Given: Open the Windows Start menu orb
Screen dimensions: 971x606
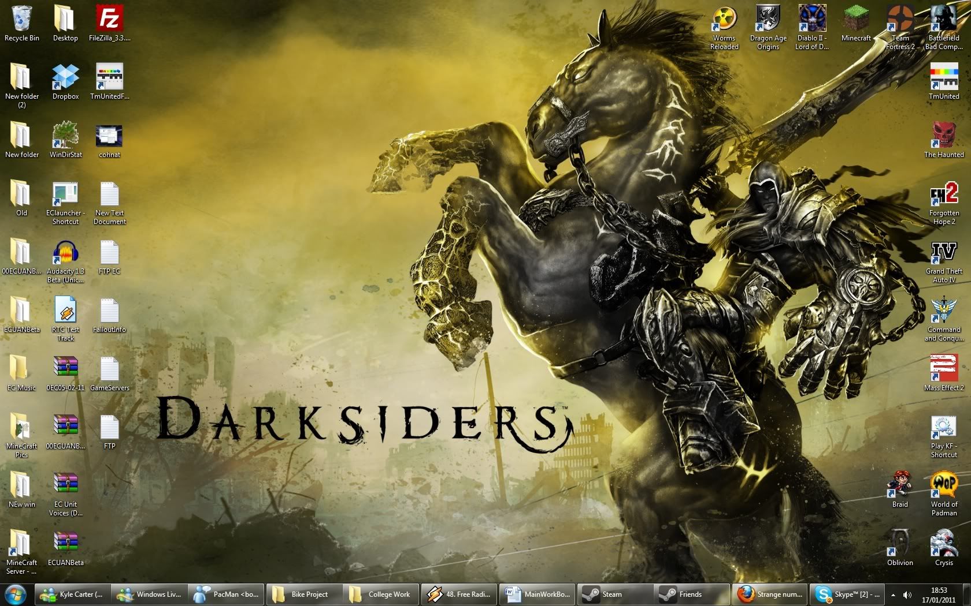Looking at the screenshot, I should [x=16, y=594].
